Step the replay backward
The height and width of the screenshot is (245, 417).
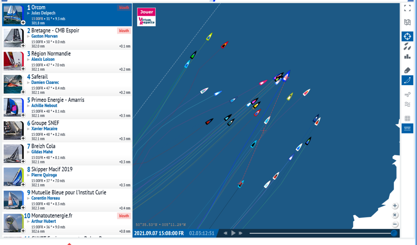pos(225,233)
